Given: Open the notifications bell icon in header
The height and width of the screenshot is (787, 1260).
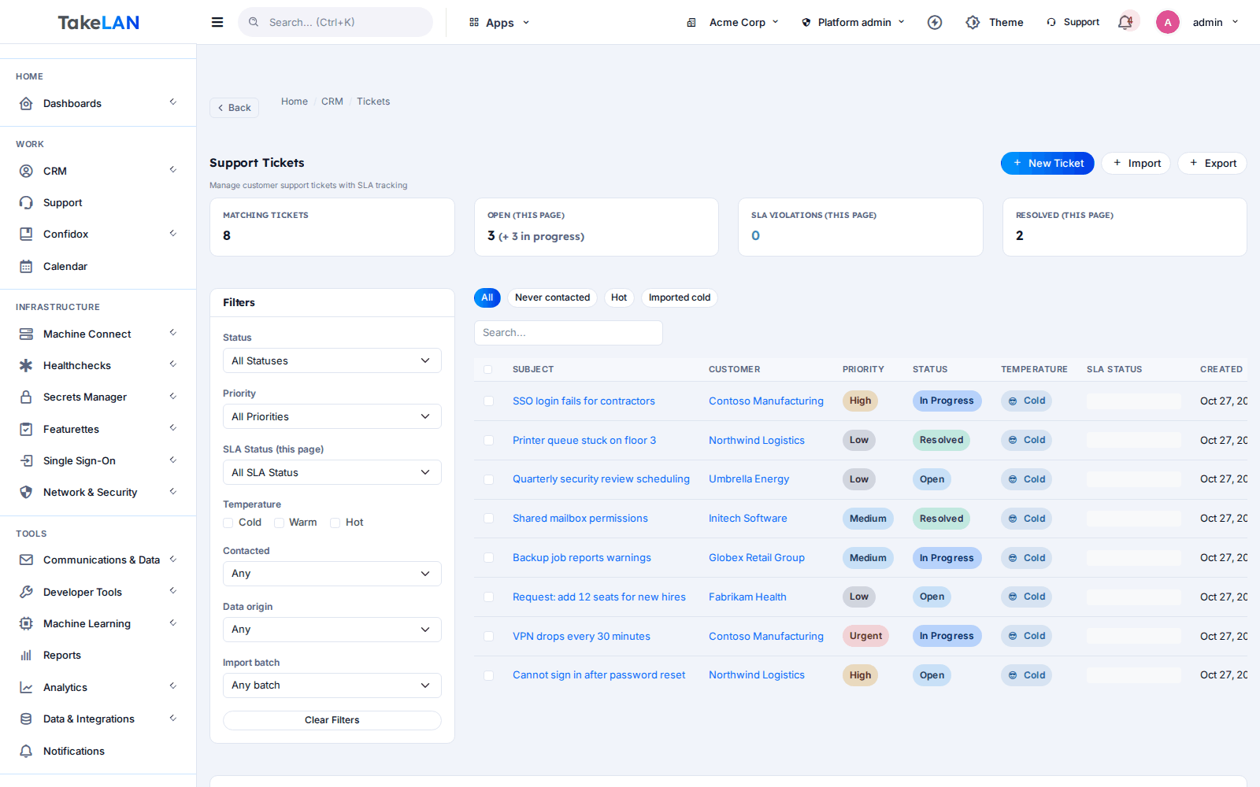Looking at the screenshot, I should (x=1126, y=22).
